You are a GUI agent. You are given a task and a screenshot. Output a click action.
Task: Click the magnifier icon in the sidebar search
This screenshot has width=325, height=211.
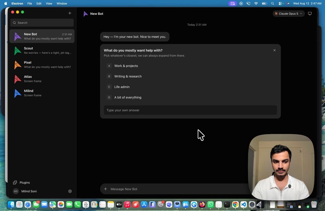coord(14,23)
